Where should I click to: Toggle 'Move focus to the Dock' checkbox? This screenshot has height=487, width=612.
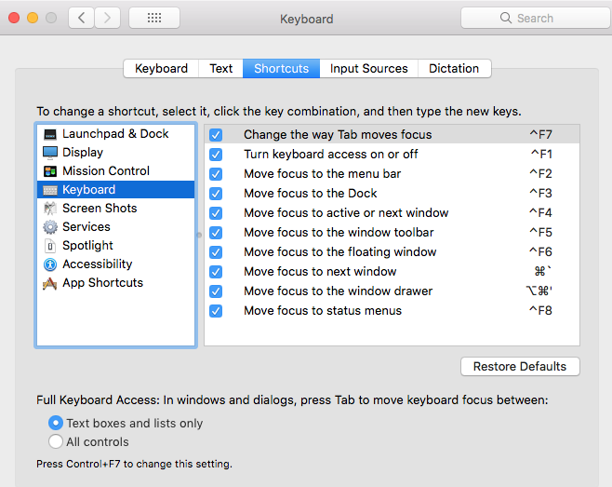(216, 194)
